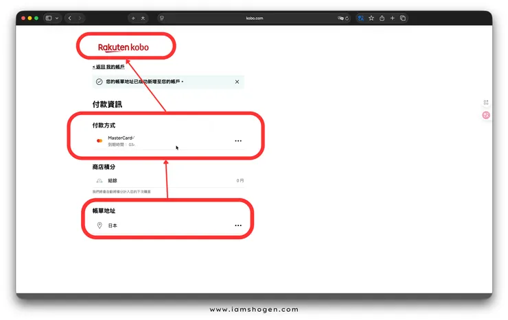Dismiss the billing address success notice

237,82
